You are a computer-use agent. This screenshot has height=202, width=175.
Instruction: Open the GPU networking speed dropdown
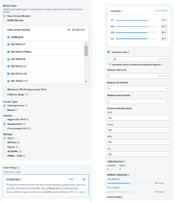point(139,154)
